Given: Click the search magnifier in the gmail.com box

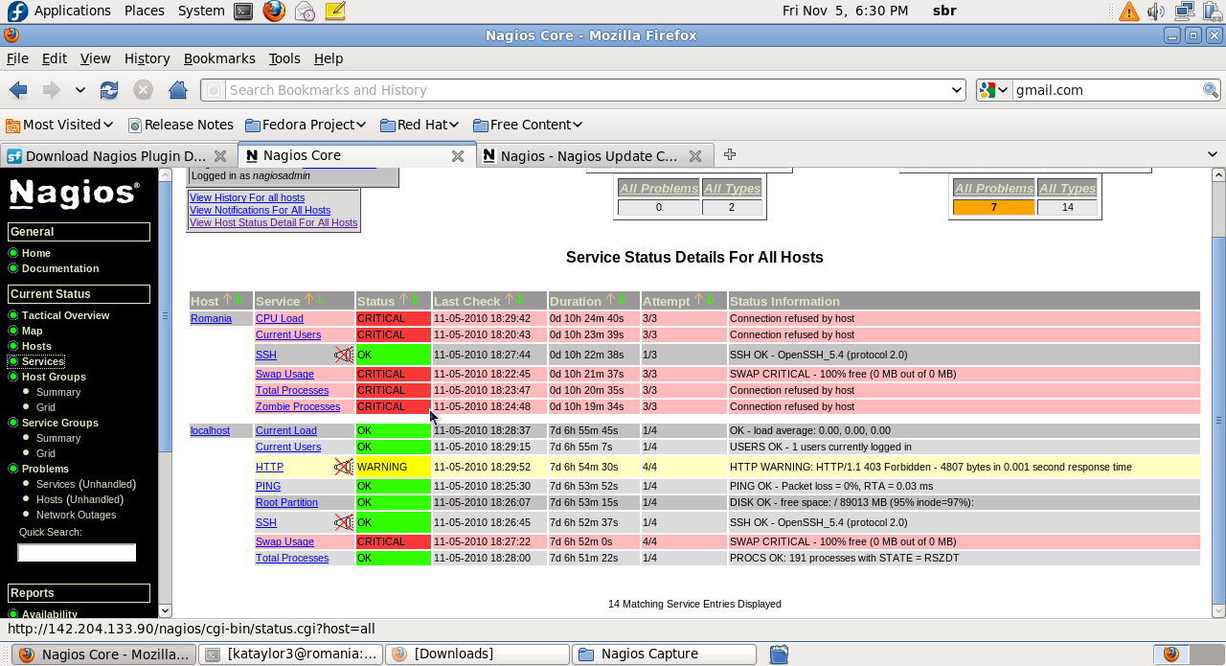Looking at the screenshot, I should coord(1211,90).
